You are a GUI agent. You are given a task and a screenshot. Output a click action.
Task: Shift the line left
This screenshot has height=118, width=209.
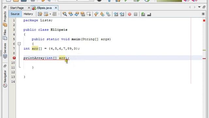click(x=116, y=14)
